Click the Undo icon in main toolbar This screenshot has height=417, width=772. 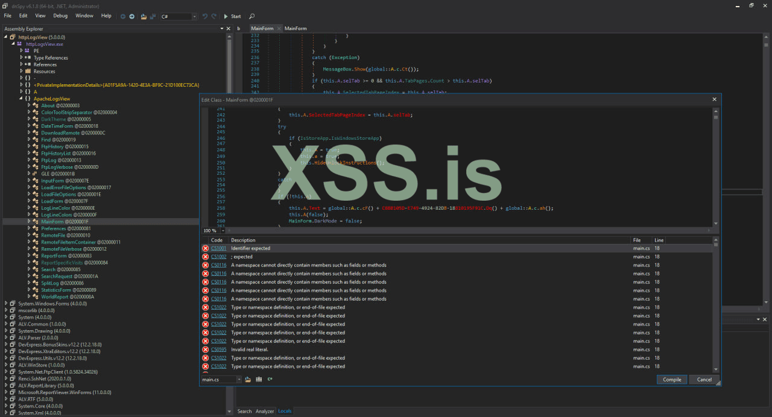coord(205,16)
